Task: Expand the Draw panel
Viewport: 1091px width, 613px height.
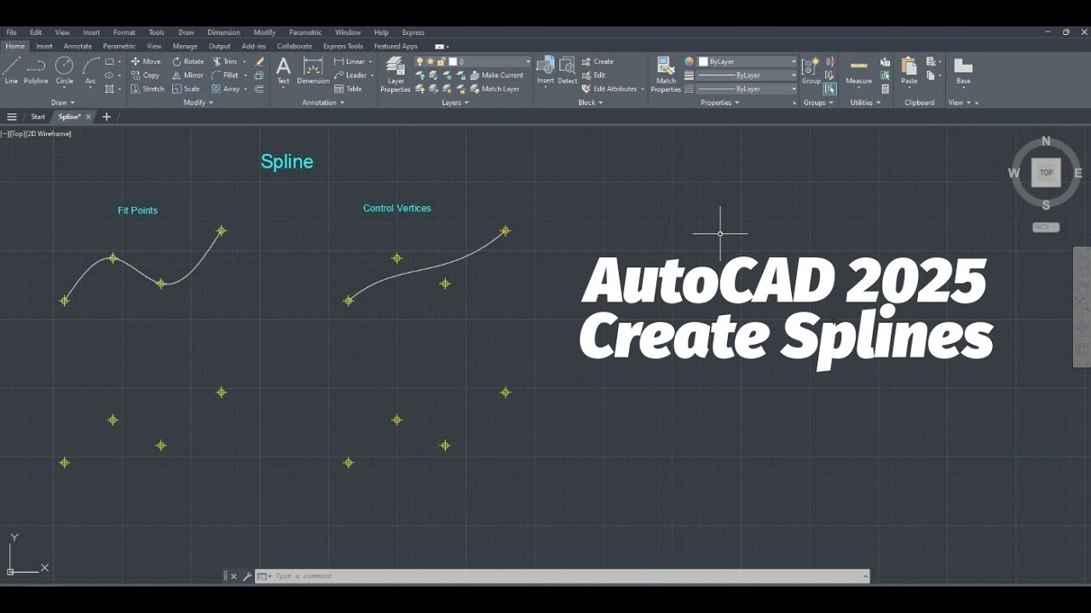Action: point(63,102)
